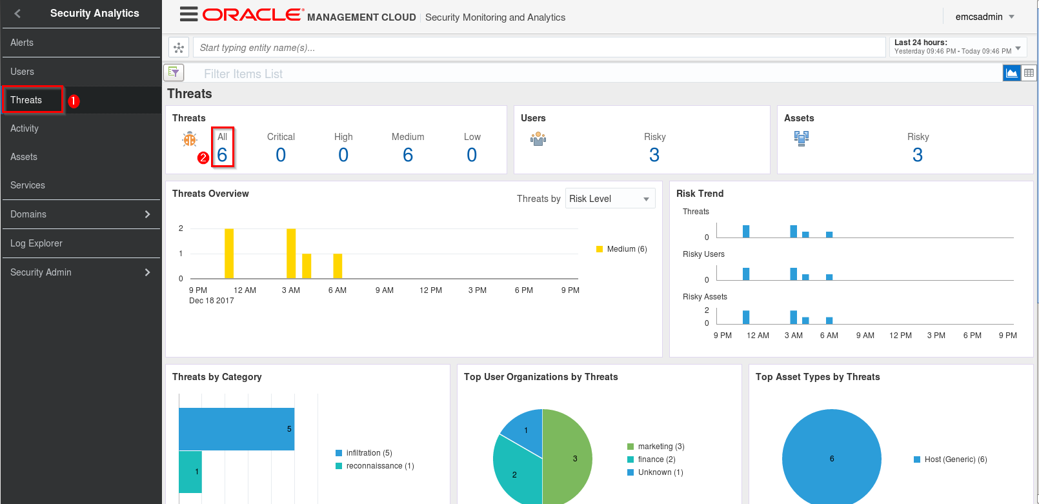Click the reconnaissance bar in Threats by Category

[190, 472]
